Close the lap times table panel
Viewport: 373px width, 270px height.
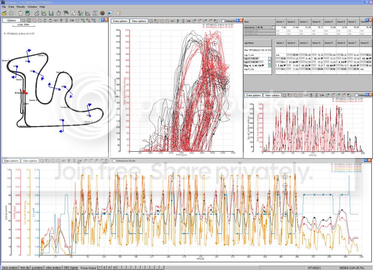370,20
